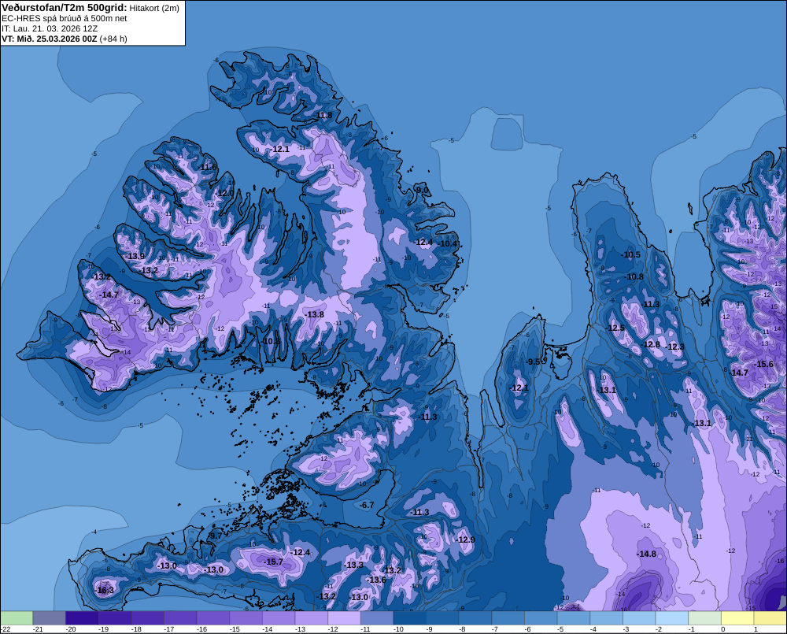Click the -16.3 temperature label
Screen dimensions: 787x634
105,591
